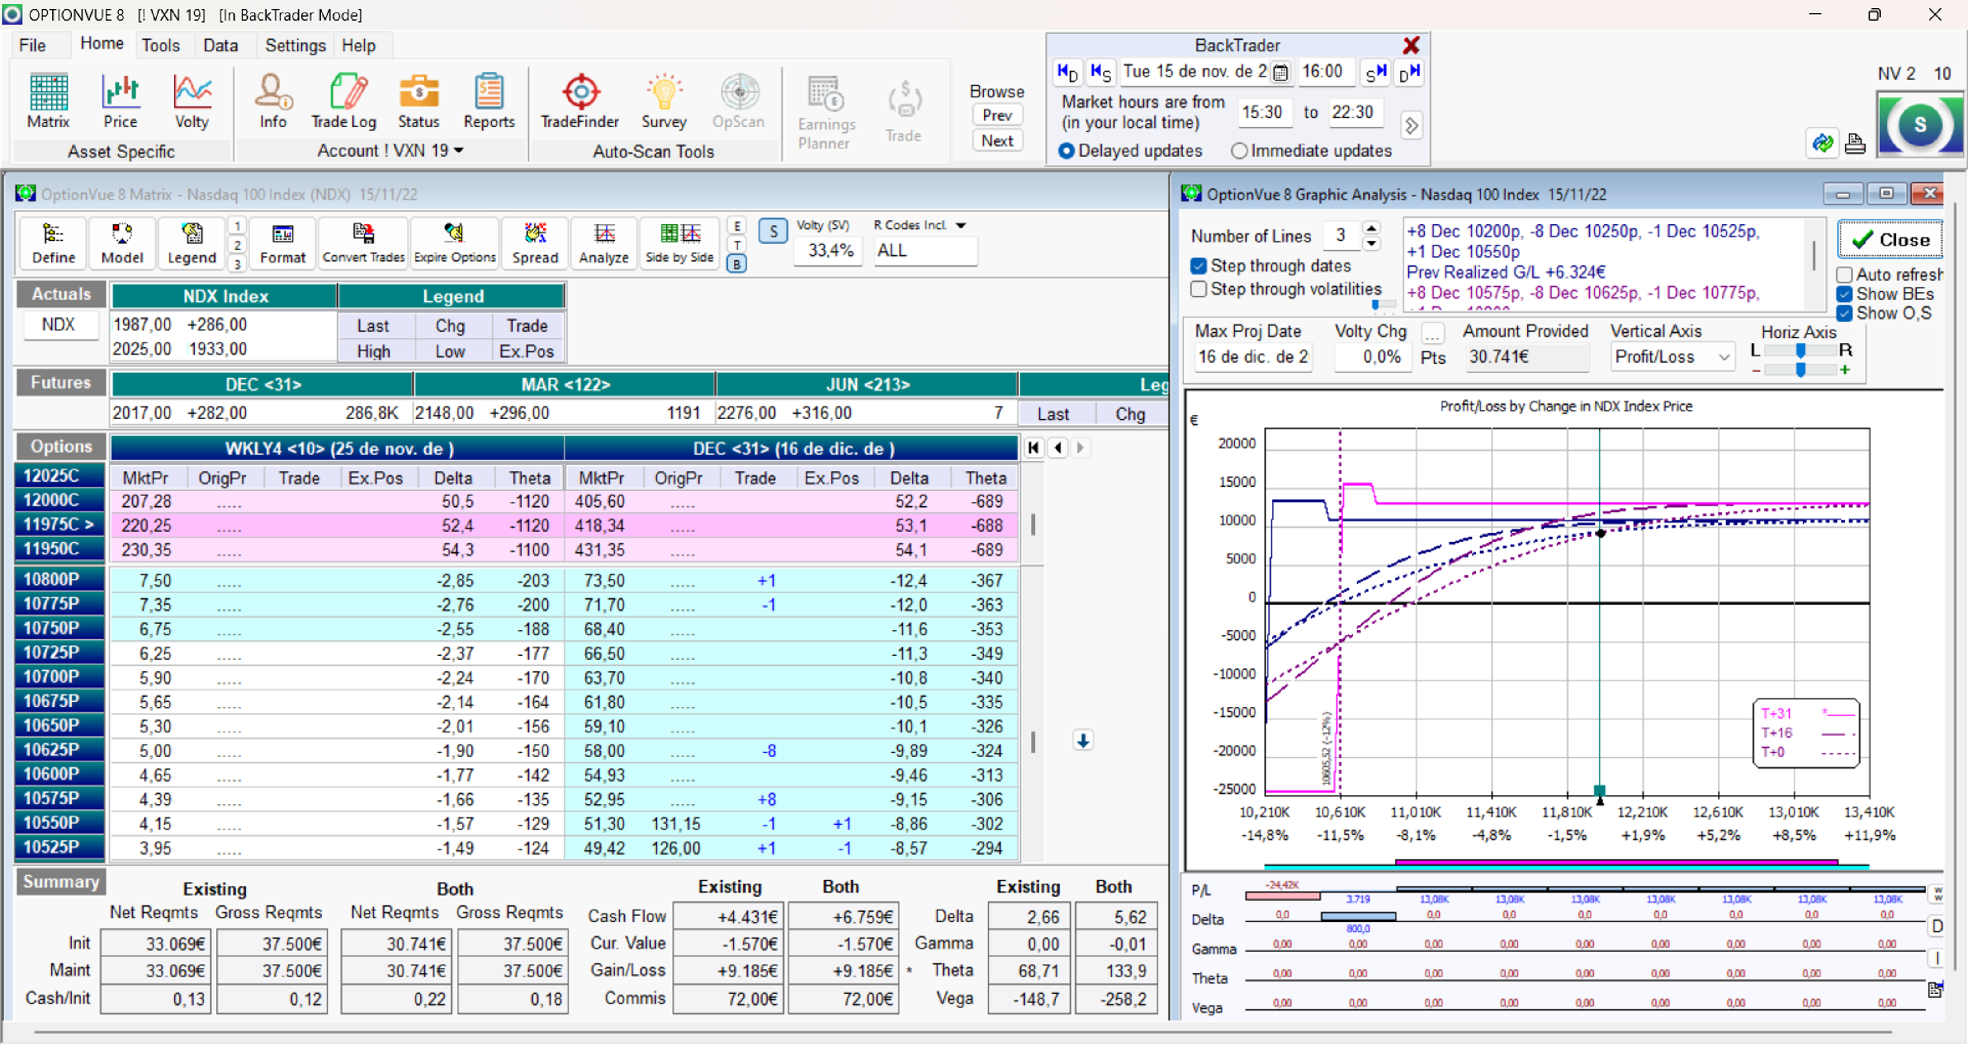Jump to first expiration in Options header
This screenshot has width=1968, height=1045.
coord(1033,448)
